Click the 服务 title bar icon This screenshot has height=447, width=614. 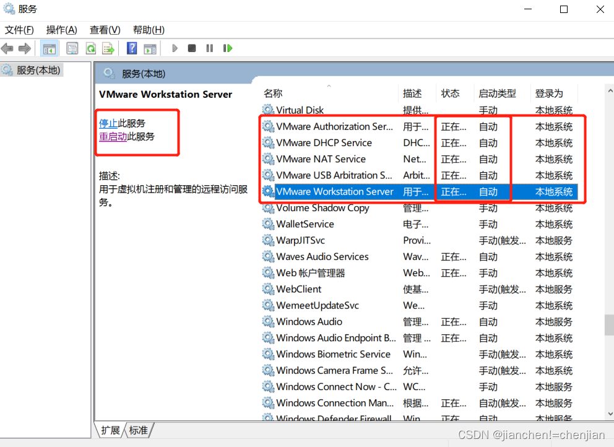coord(9,9)
